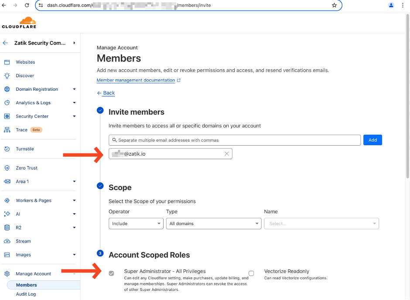Expand Area 1 submenu arrow
410x300 pixels.
pos(74,182)
